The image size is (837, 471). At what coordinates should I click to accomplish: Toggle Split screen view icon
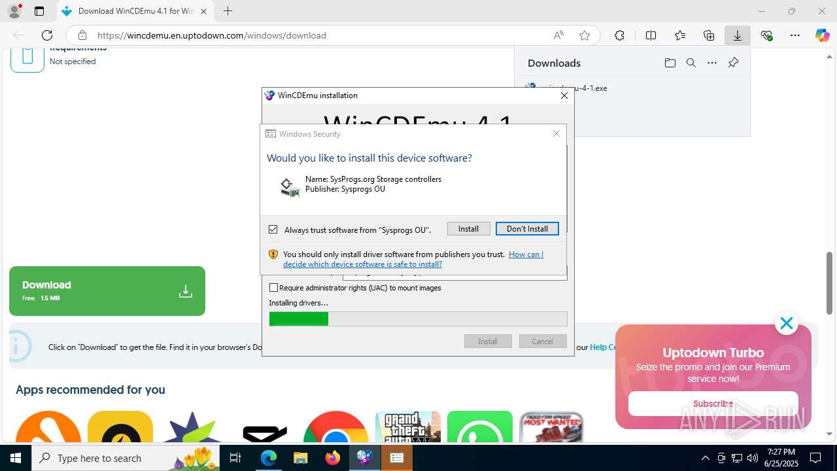click(651, 35)
